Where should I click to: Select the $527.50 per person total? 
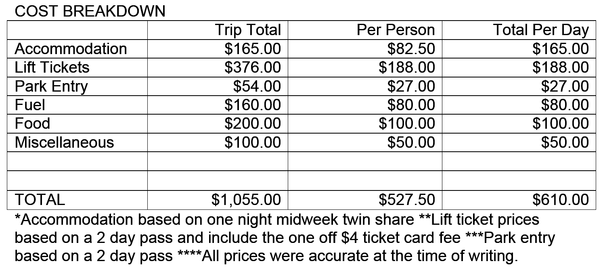tap(407, 200)
